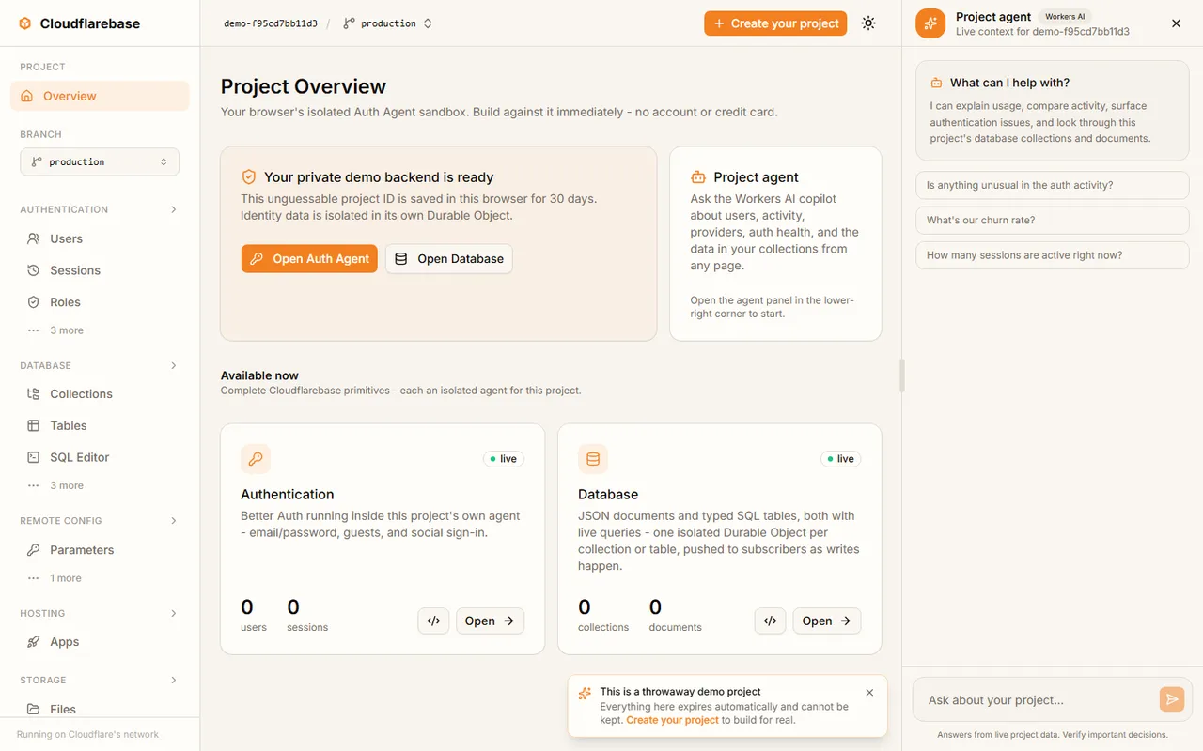This screenshot has height=751, width=1203.
Task: Open code snippet for the Database card
Action: click(770, 621)
